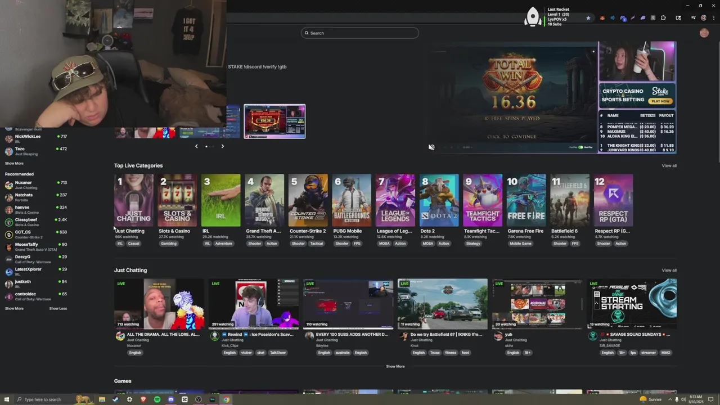Image resolution: width=720 pixels, height=405 pixels.
Task: Expand followed channels with Show More
Action: pos(14,164)
